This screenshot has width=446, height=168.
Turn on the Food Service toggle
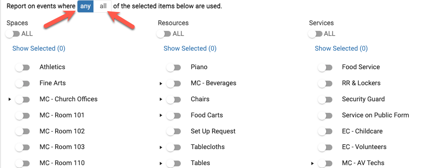(325, 68)
